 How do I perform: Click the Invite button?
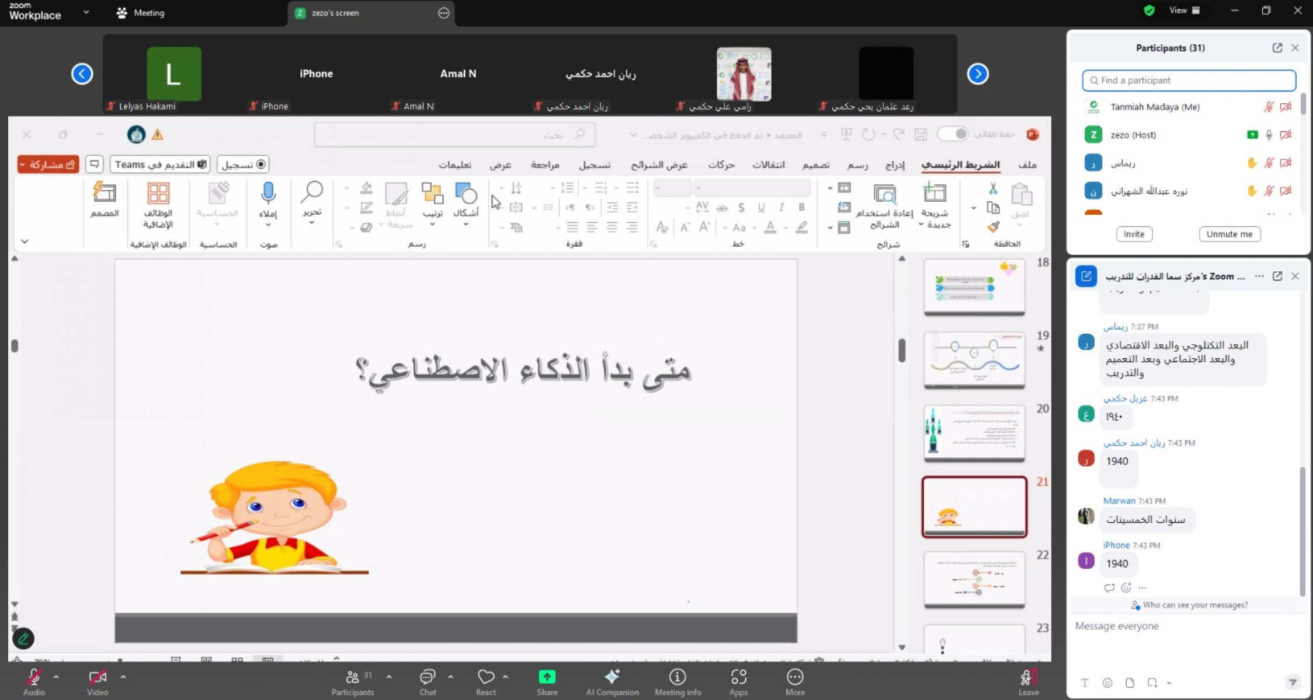click(1134, 234)
